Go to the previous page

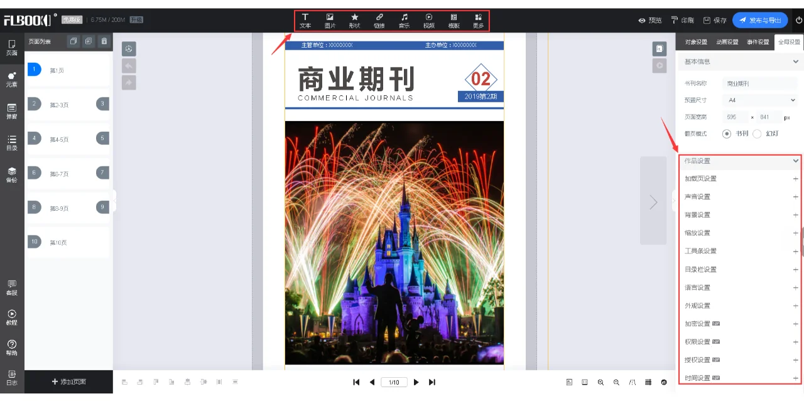pos(372,382)
